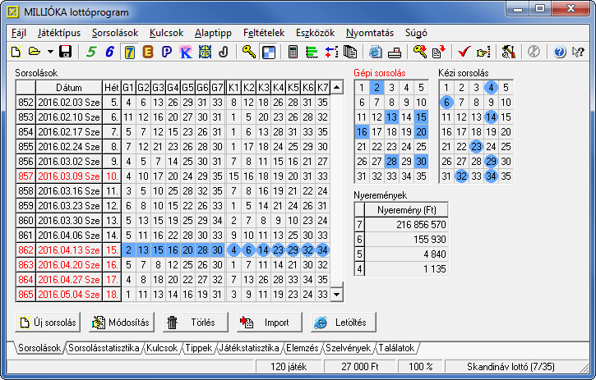This screenshot has height=380, width=596.
Task: Click the printer toolbar icon
Action: pyautogui.click(x=395, y=52)
